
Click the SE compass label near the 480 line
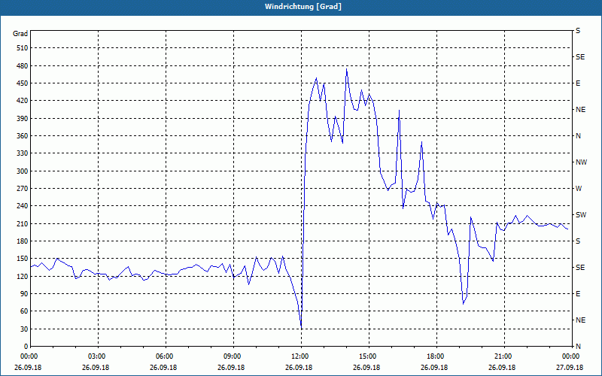[580, 57]
